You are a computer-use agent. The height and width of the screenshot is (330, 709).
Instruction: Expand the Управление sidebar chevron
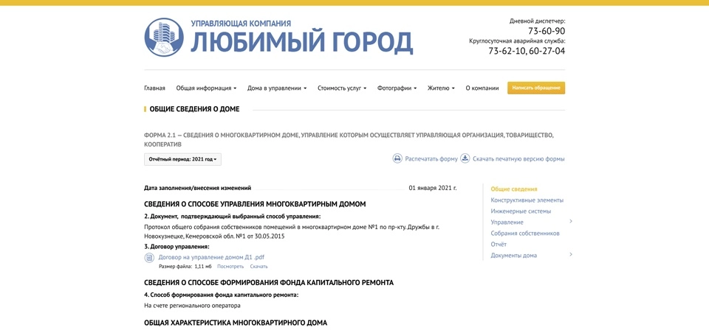coord(571,222)
